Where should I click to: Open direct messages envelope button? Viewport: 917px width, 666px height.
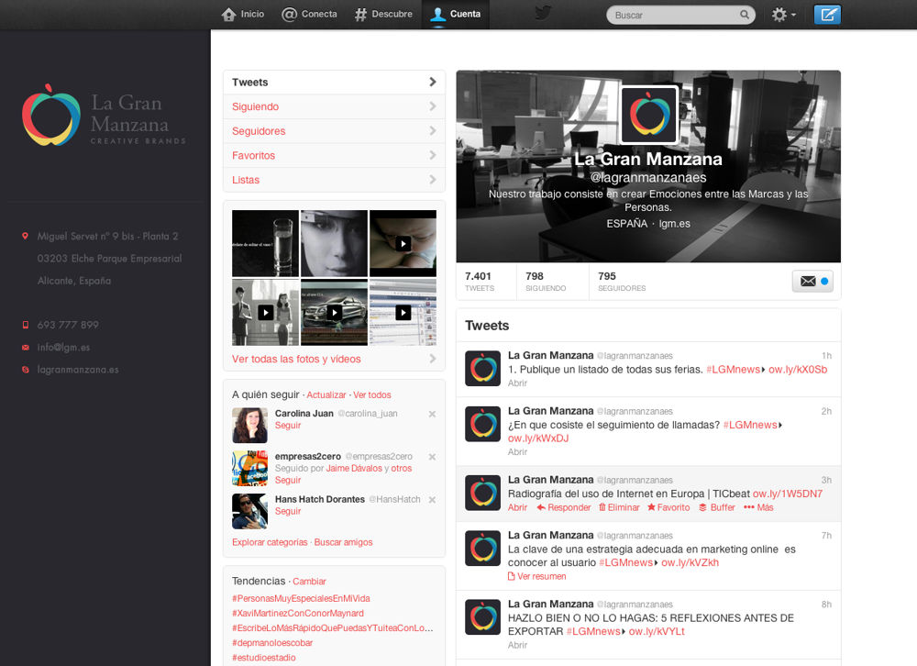pos(812,282)
